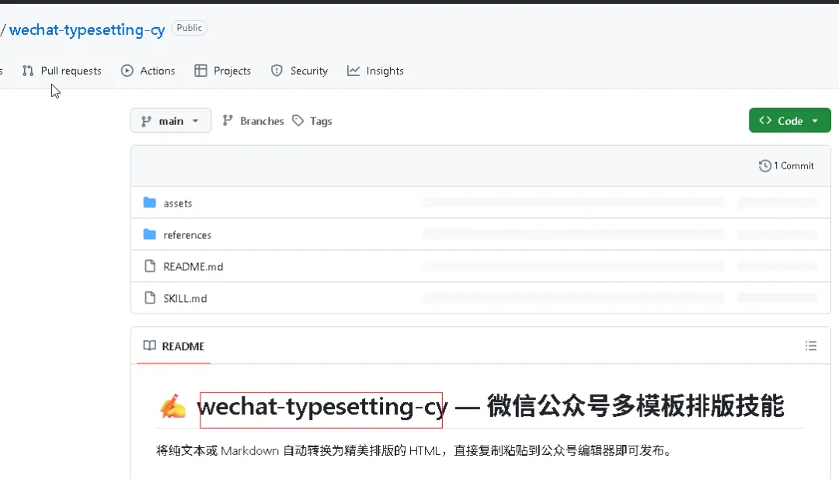Open the green Code button
This screenshot has height=479, width=839.
pos(790,120)
